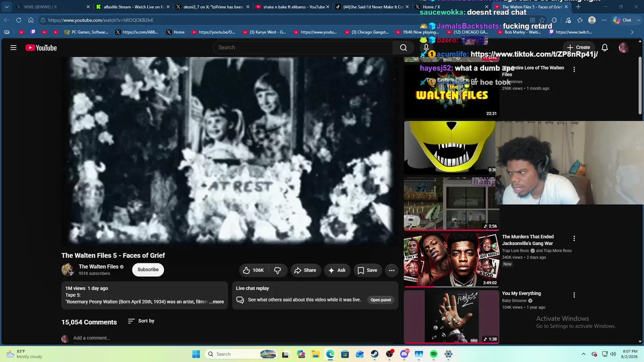Open the Sort by comments dropdown
644x362 pixels.
click(141, 321)
